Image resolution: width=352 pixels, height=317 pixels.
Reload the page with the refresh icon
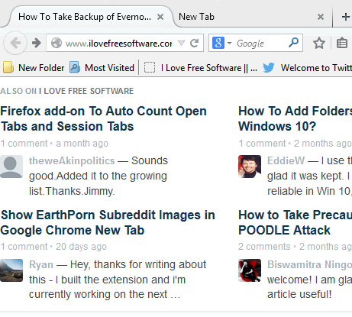194,43
